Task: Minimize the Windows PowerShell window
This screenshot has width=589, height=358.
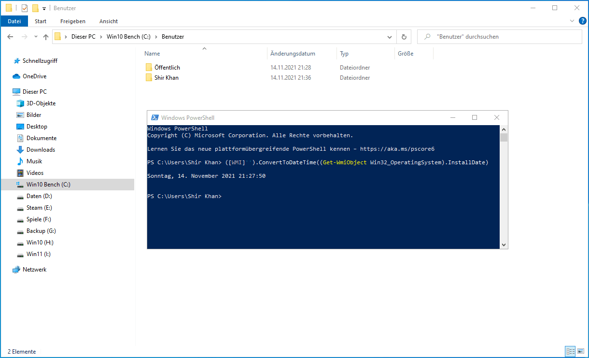Action: tap(452, 117)
